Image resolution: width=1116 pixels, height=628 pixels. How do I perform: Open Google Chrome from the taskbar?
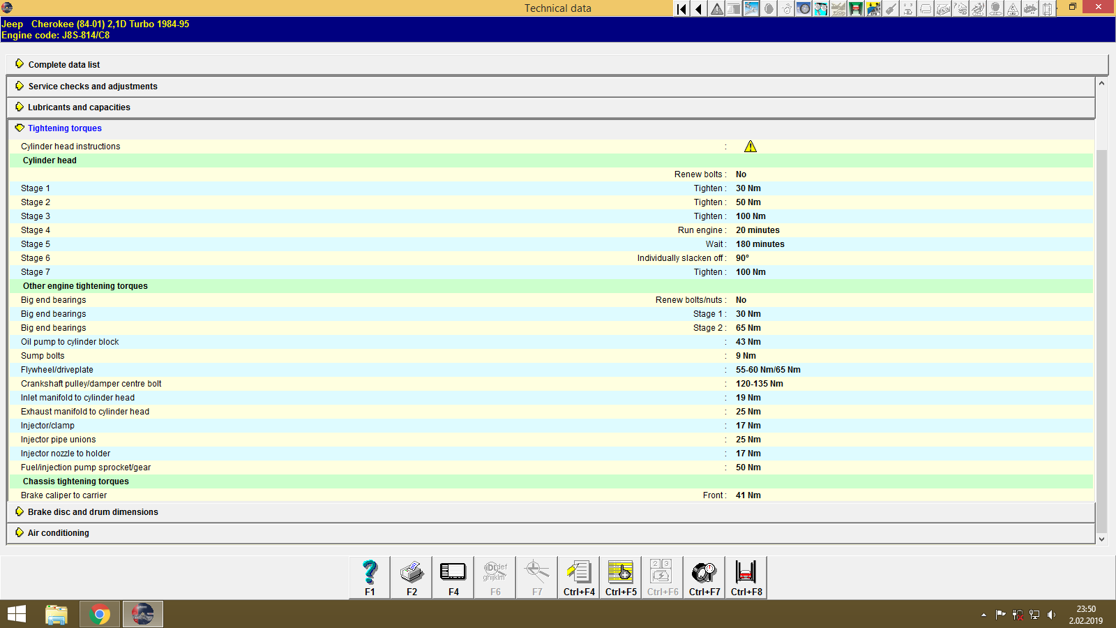click(x=99, y=613)
